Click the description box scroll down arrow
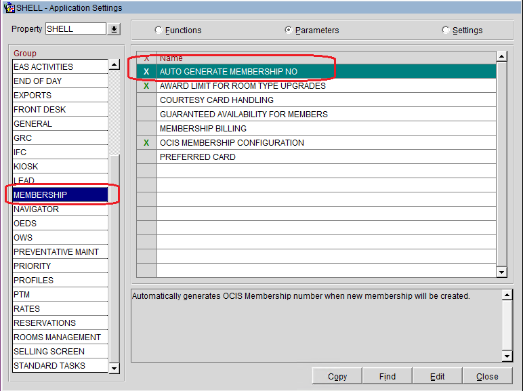 tap(507, 356)
